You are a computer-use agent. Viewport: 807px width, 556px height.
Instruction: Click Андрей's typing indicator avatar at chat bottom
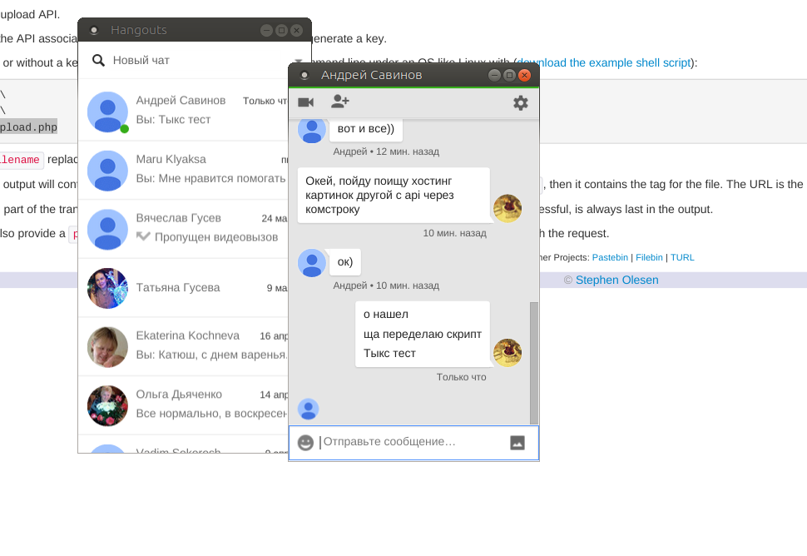coord(309,409)
